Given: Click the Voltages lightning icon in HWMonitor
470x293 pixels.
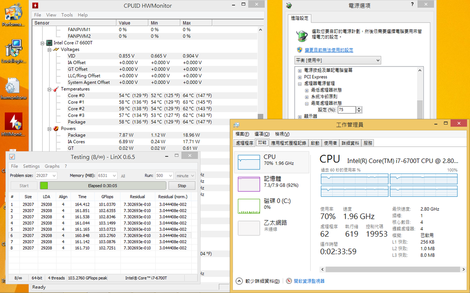Looking at the screenshot, I should [x=56, y=49].
